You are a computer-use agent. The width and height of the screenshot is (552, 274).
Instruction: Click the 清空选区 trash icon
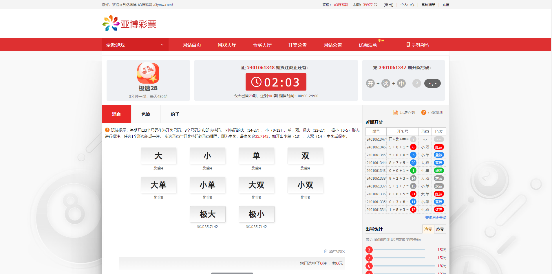click(326, 251)
